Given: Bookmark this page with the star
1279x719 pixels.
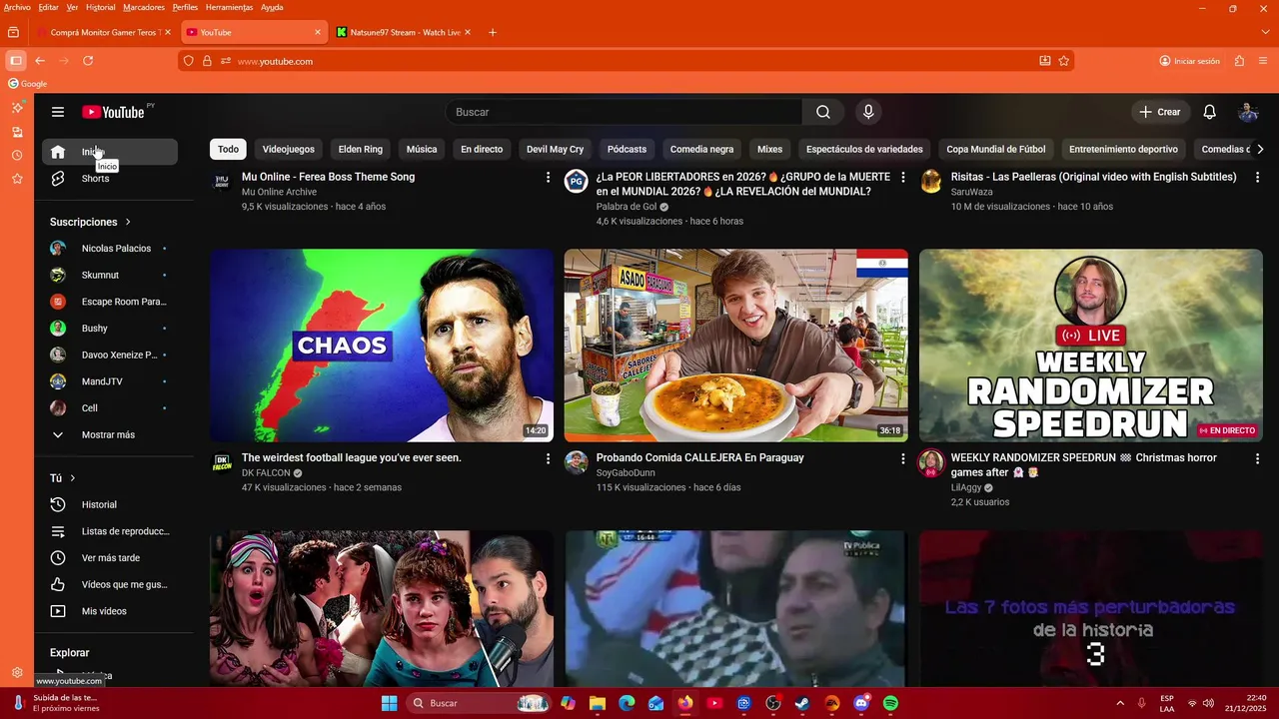Looking at the screenshot, I should click(x=1064, y=61).
